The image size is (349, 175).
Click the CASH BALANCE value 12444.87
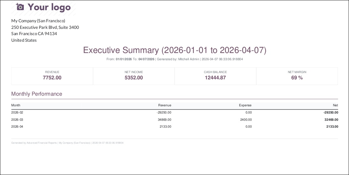coord(216,77)
